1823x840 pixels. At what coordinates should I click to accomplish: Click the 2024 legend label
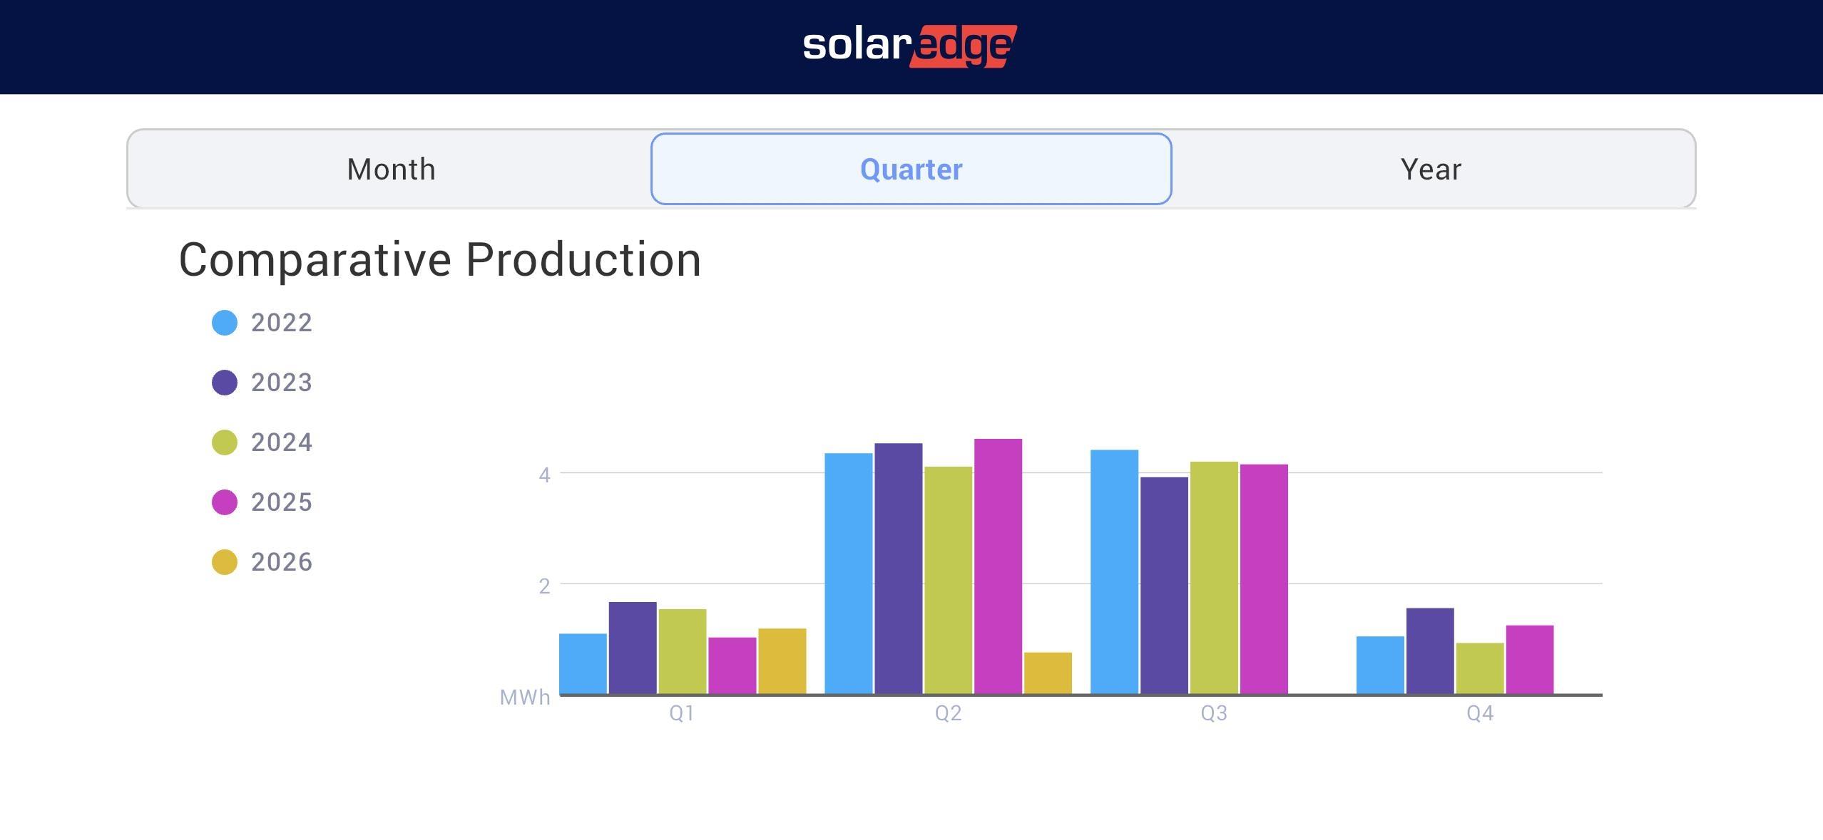(x=282, y=442)
